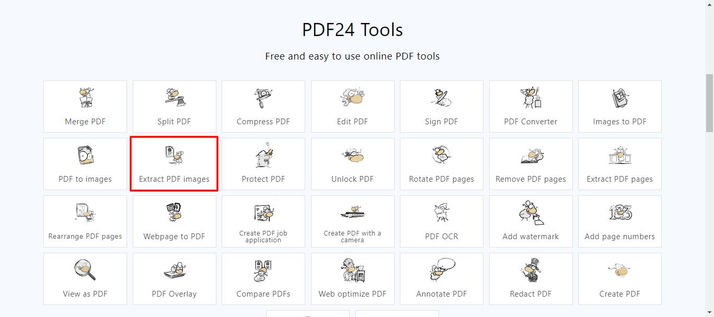Open the PDF OCR tool
This screenshot has width=714, height=317.
pos(441,221)
